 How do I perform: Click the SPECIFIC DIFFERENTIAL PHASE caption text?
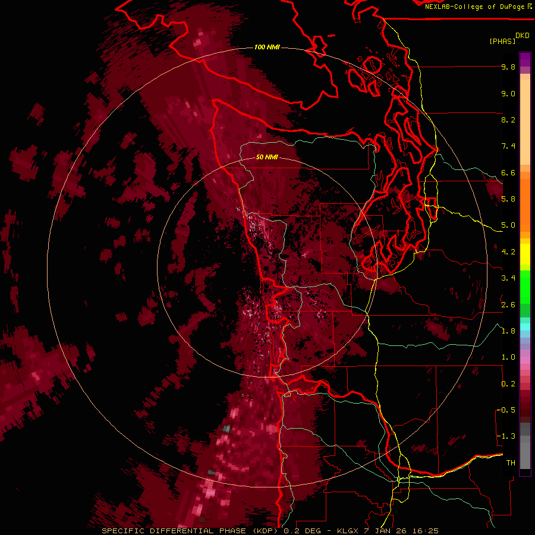(x=174, y=531)
